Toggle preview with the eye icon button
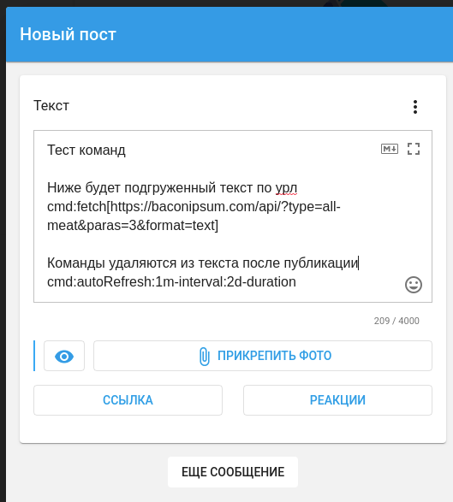 pyautogui.click(x=64, y=356)
